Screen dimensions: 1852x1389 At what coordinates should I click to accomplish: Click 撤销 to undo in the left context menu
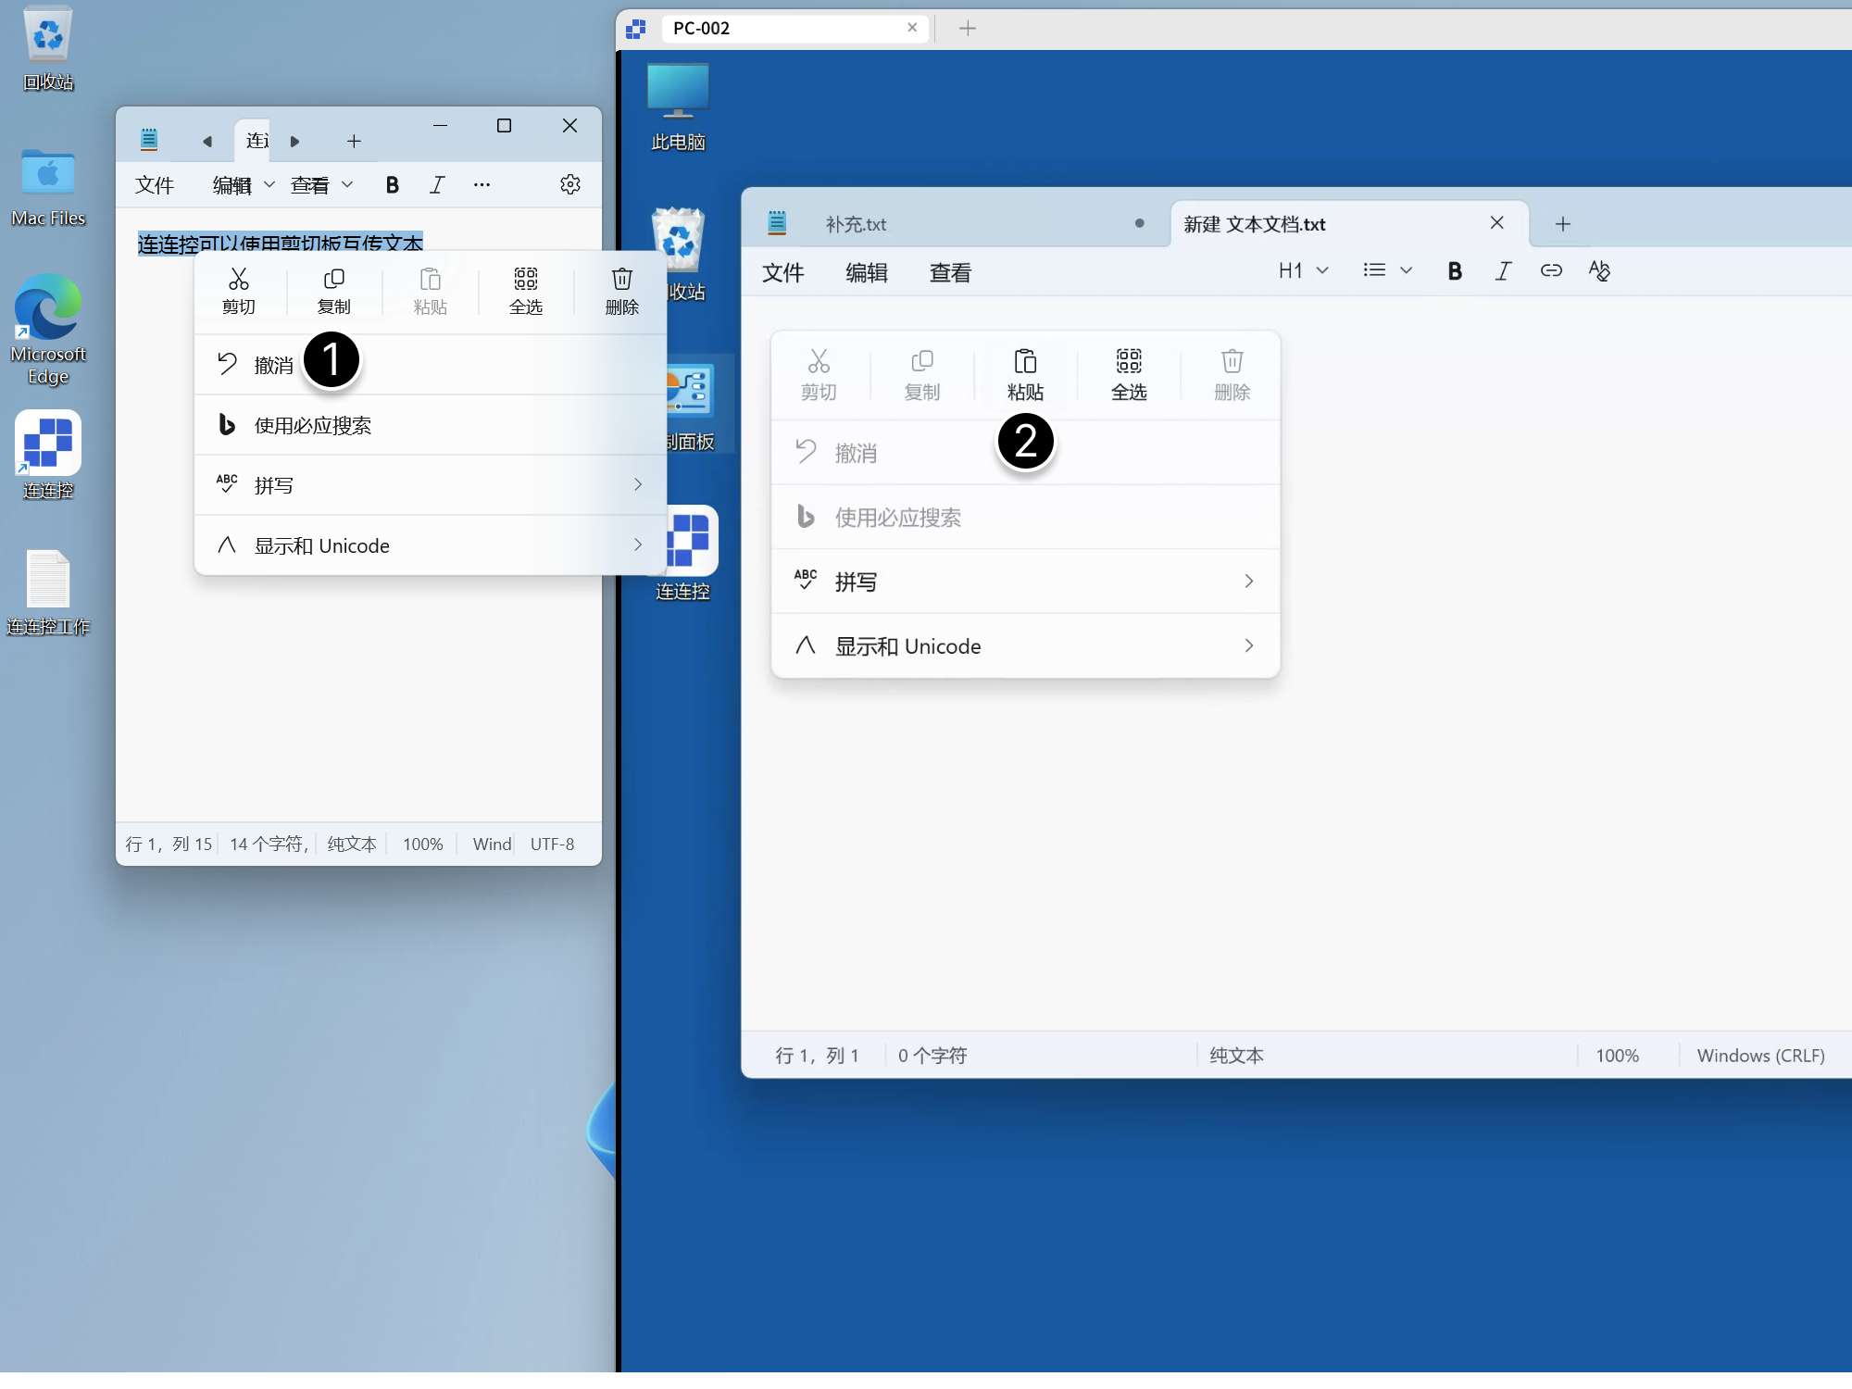(273, 363)
